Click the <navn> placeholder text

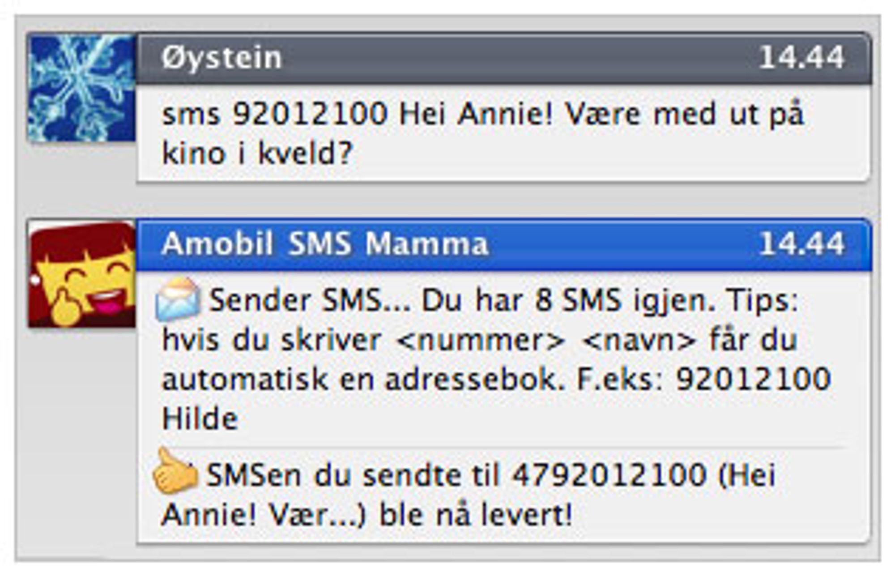click(x=640, y=340)
